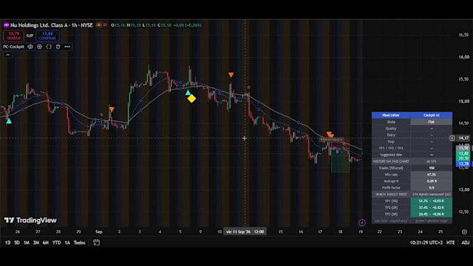Open timezone menu at 10:31:29 UTC+2

click(x=426, y=242)
